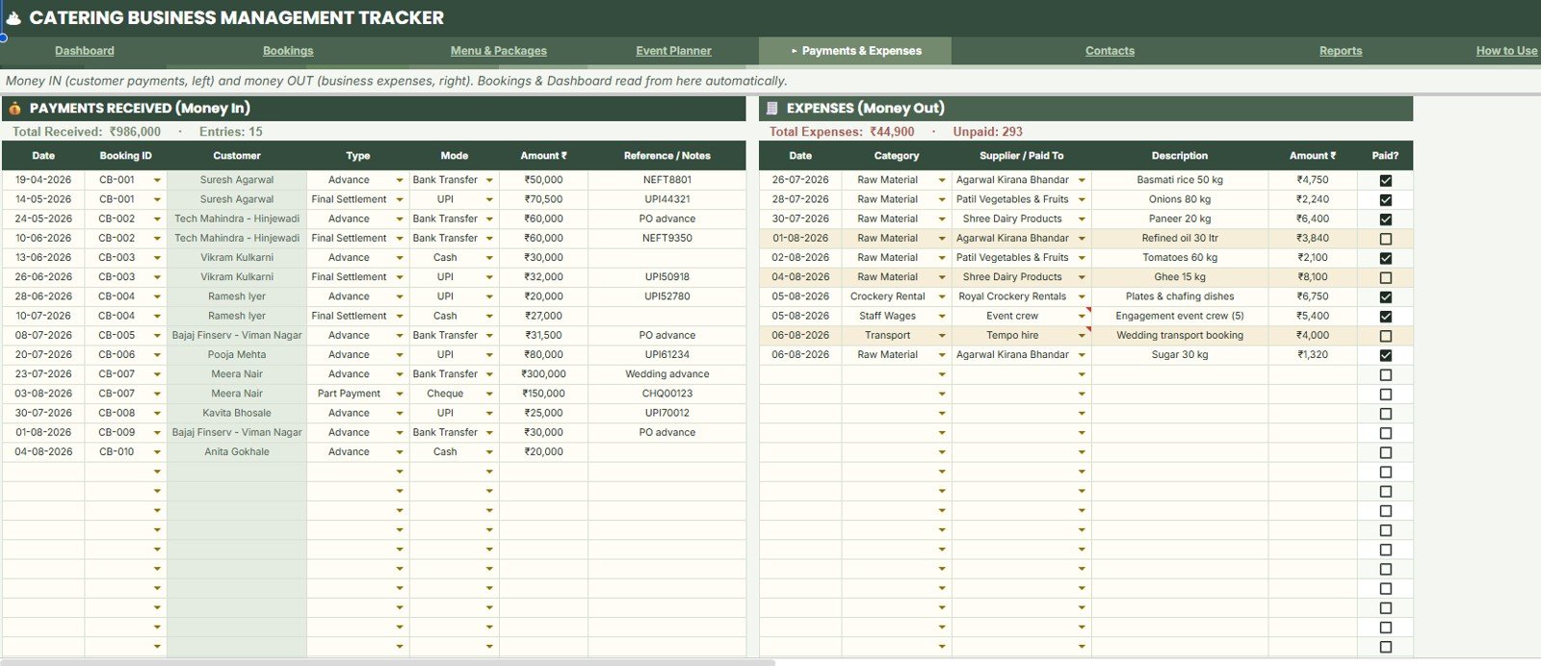Open Menu & Packages sheet
This screenshot has height=666, width=1541.
498,51
